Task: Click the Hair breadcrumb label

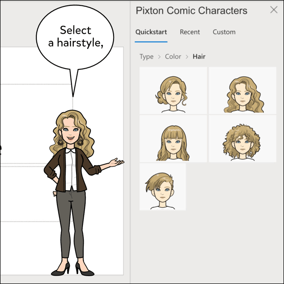Action: pyautogui.click(x=199, y=57)
